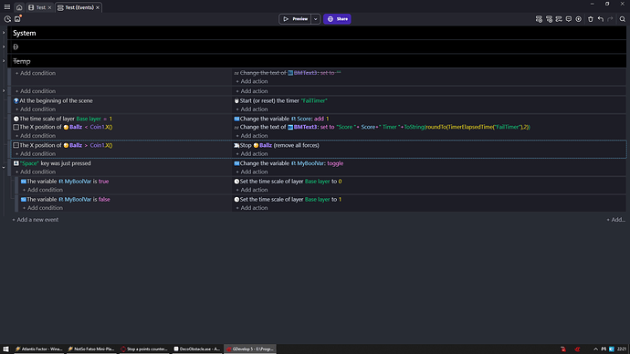
Task: Open DecoObstacle.ase taskbar window
Action: [197, 349]
